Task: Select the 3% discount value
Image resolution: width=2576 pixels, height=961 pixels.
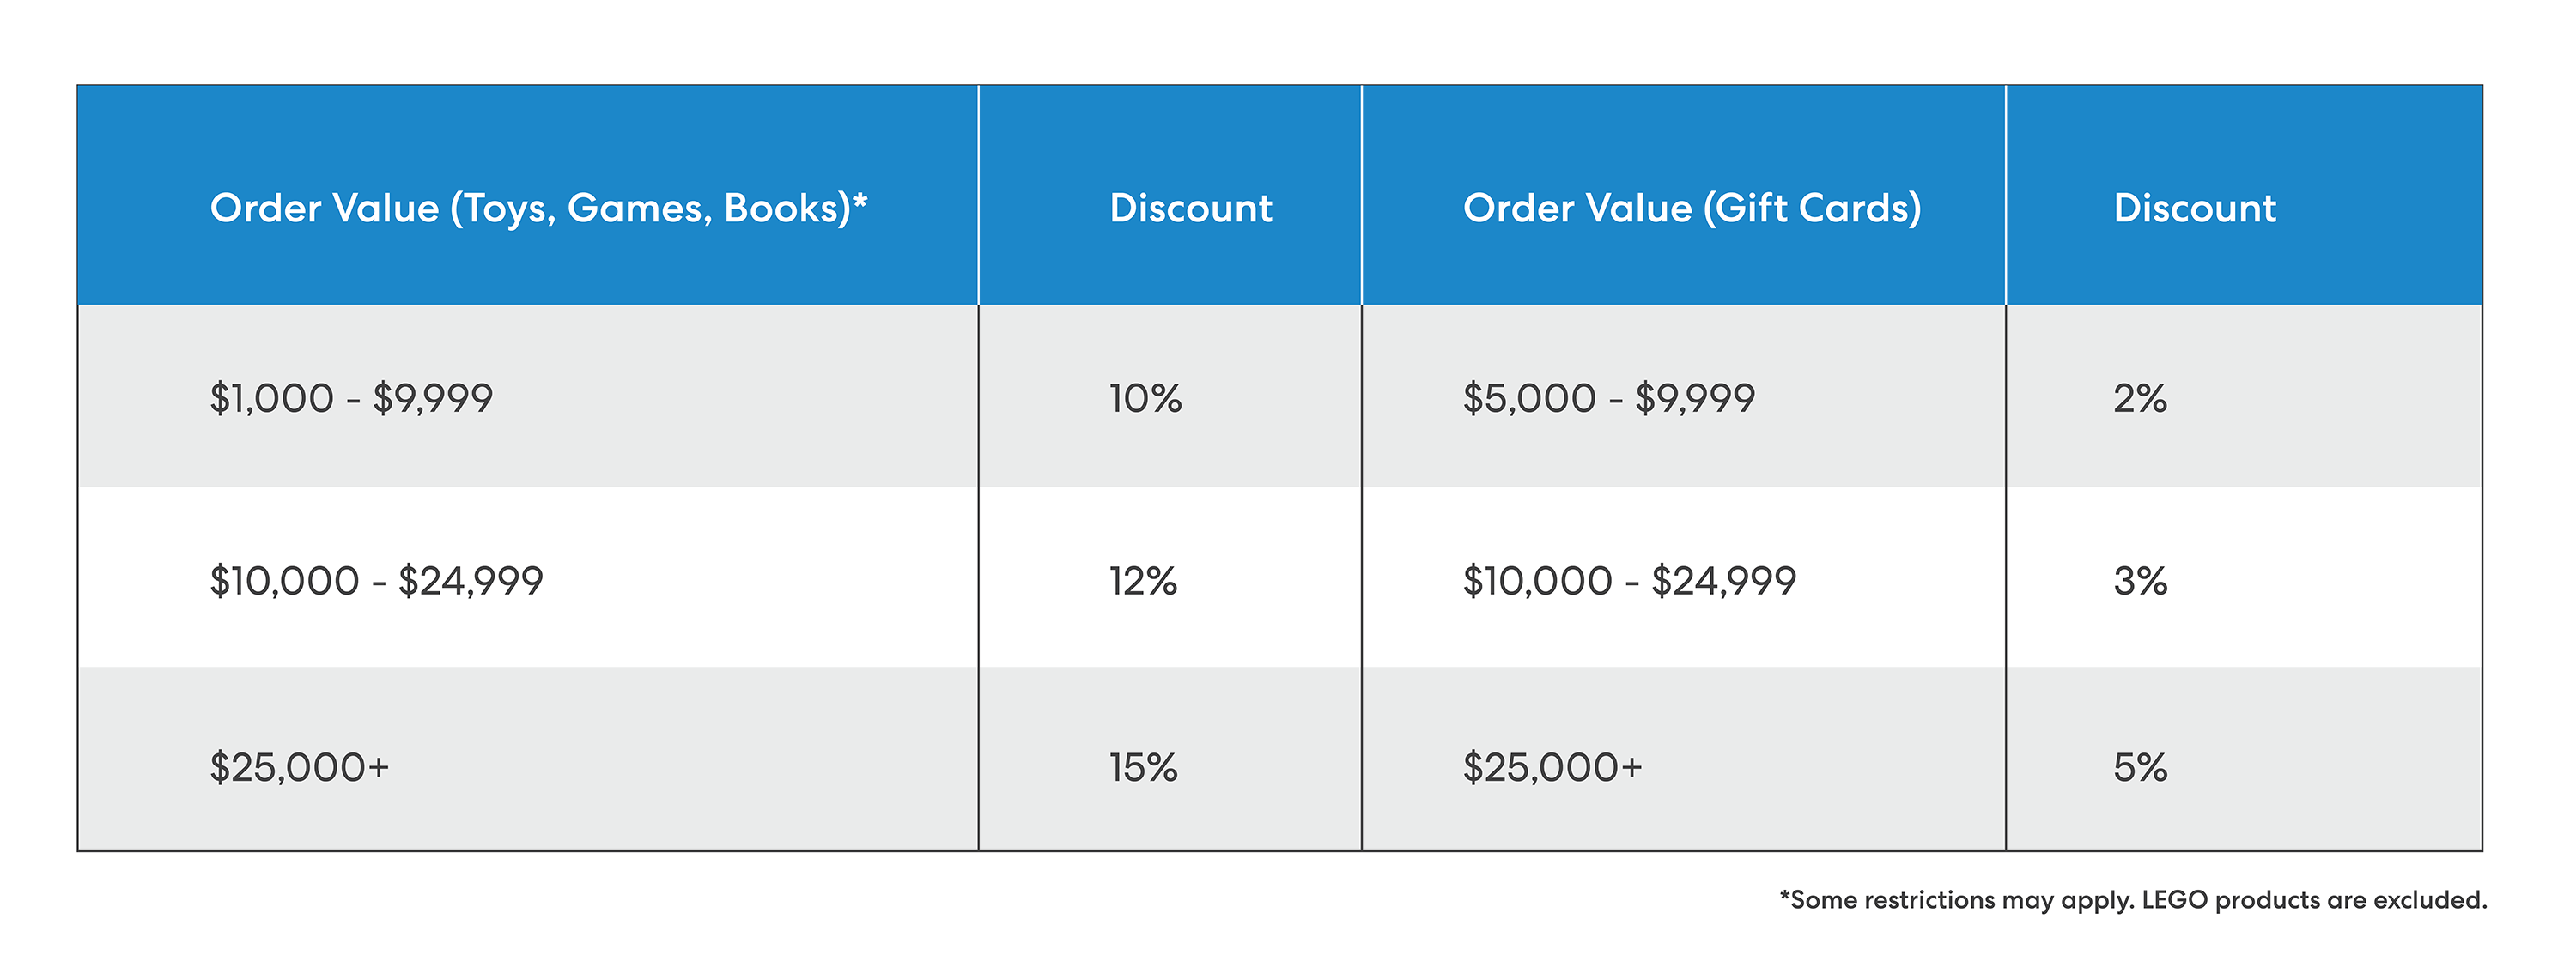Action: [x=2139, y=582]
